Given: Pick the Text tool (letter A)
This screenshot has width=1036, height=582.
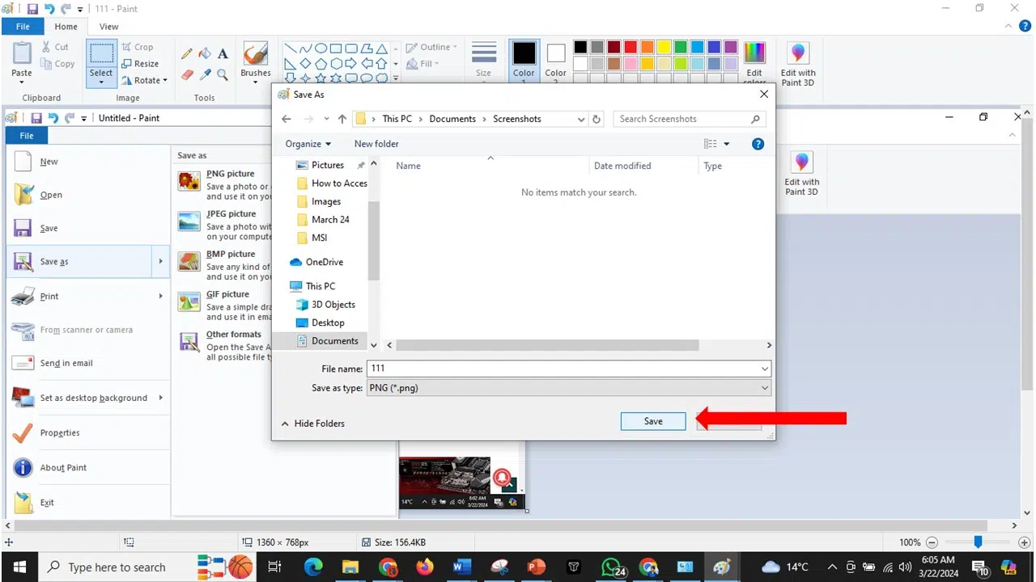Looking at the screenshot, I should [x=223, y=53].
